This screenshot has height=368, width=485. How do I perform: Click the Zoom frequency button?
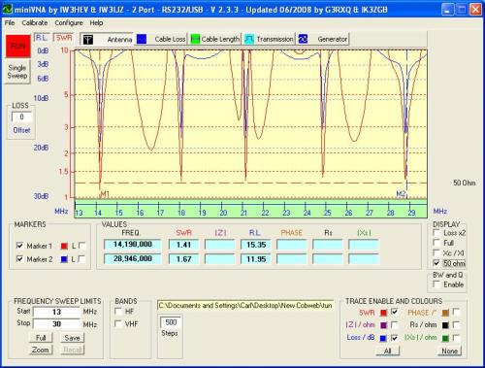[x=40, y=350]
